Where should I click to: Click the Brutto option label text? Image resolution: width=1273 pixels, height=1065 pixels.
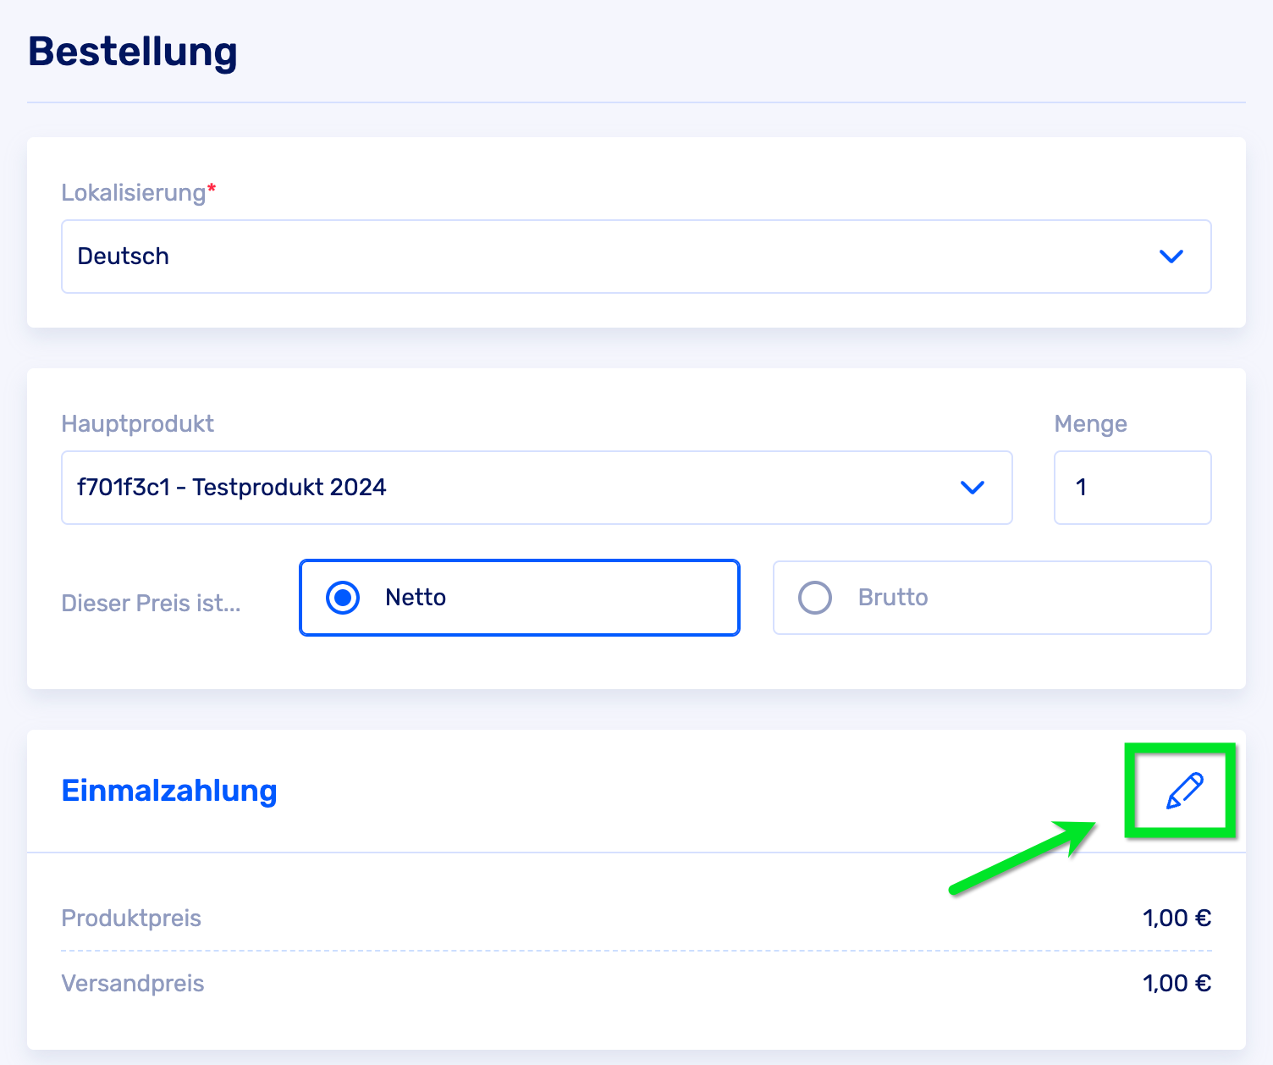point(893,598)
